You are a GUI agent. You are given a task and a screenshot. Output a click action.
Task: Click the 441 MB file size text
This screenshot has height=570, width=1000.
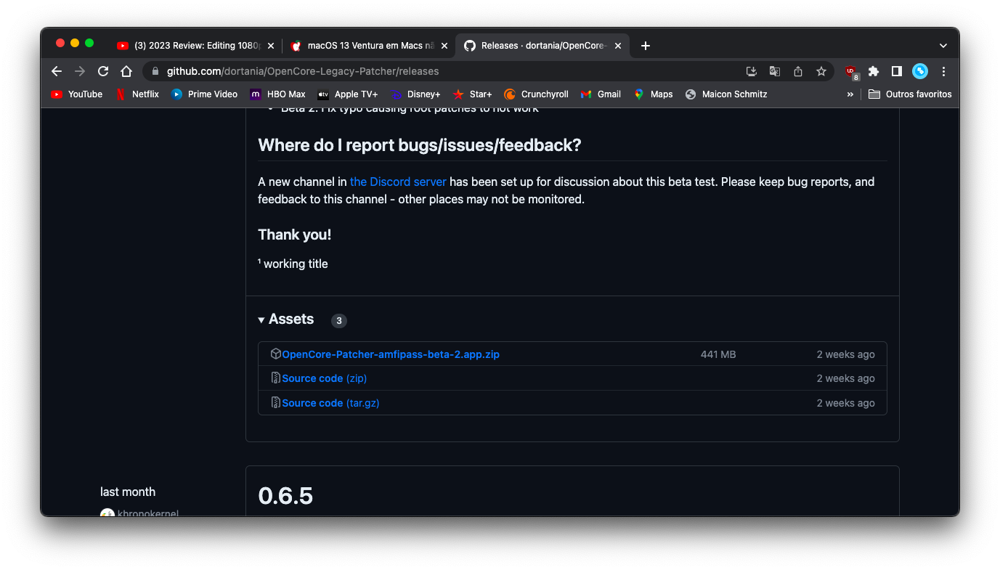(x=718, y=354)
